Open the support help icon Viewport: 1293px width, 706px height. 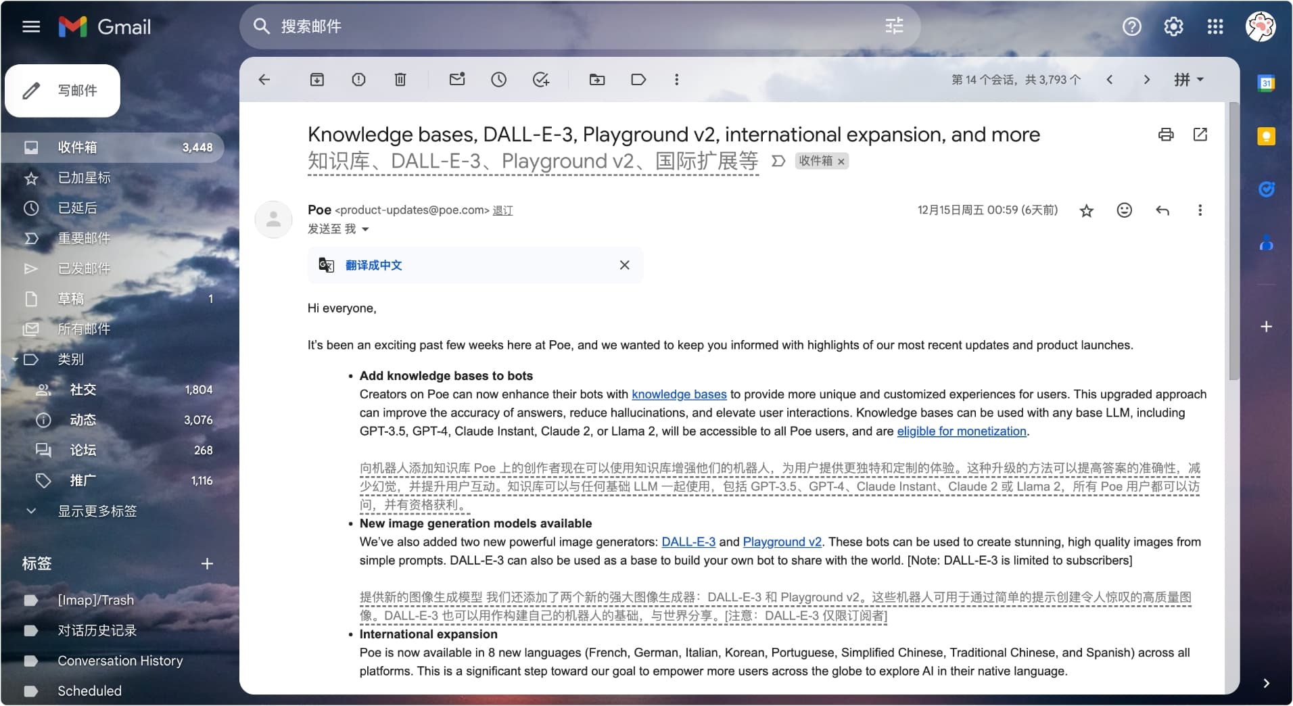click(1131, 26)
